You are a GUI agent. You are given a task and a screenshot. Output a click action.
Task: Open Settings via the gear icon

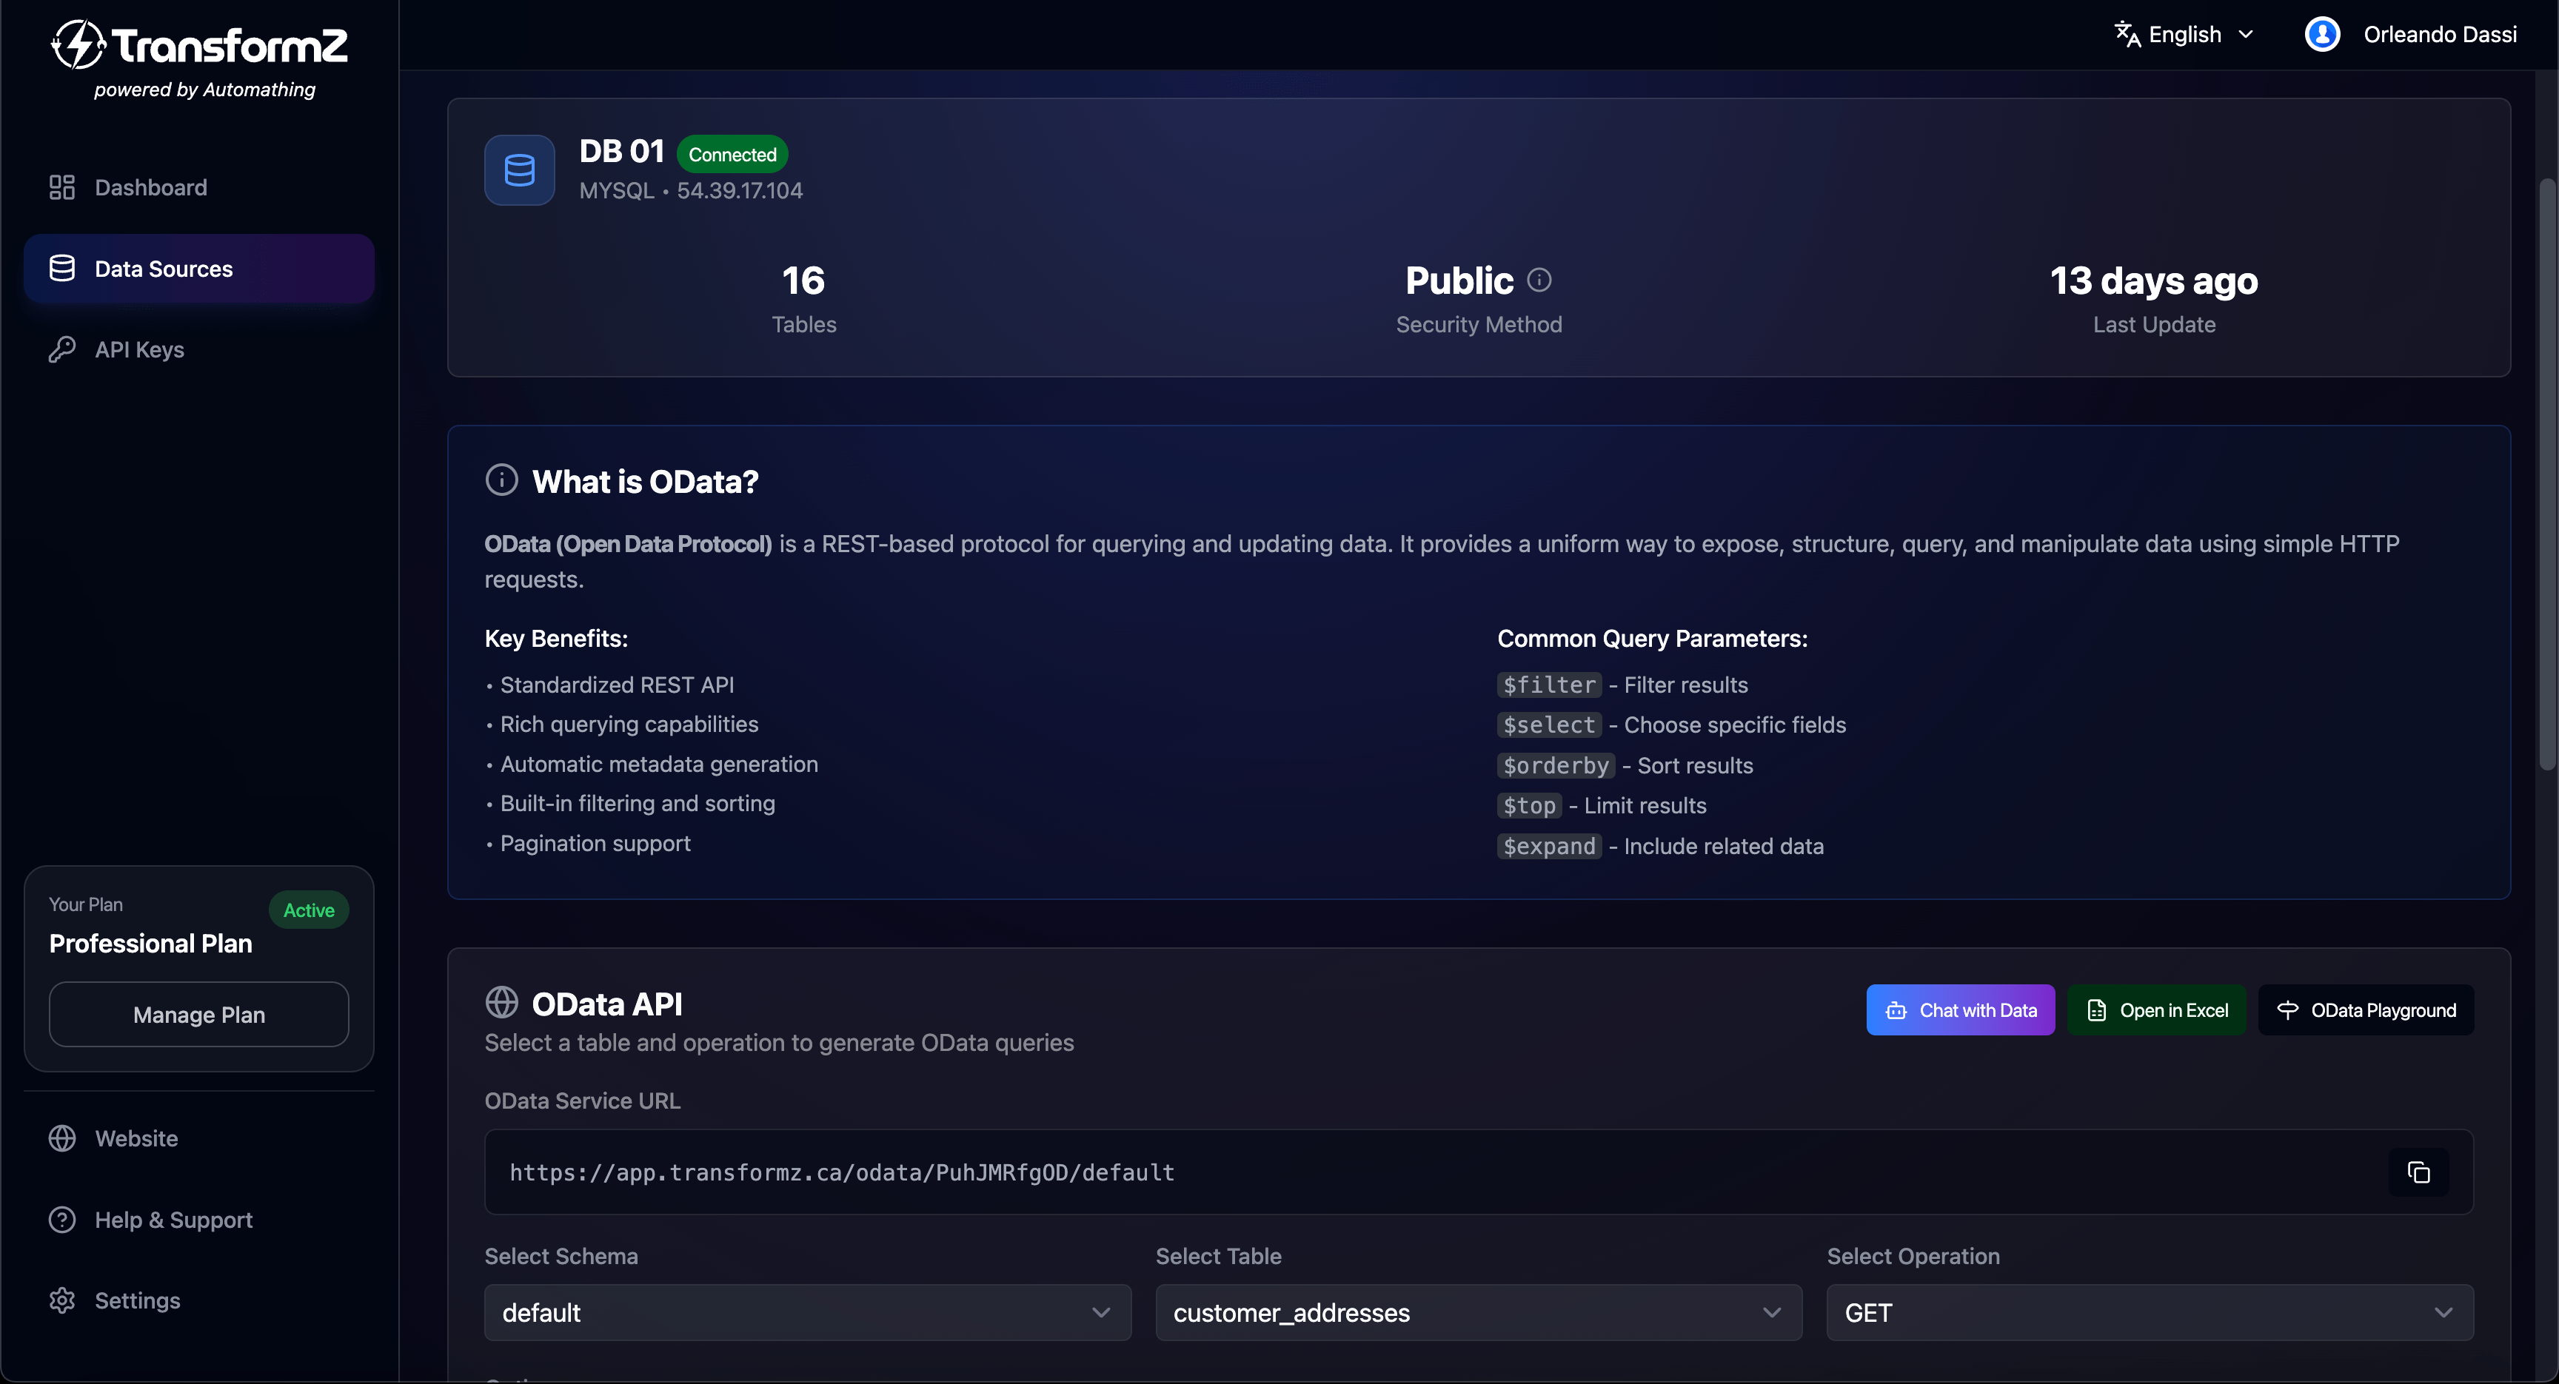61,1300
